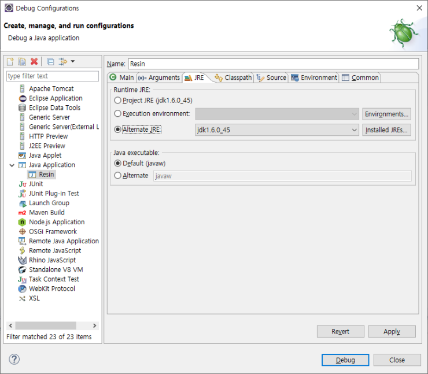This screenshot has width=428, height=374.
Task: Open the Alternate JRE jdk1.6.0_45 dropdown
Action: click(354, 130)
